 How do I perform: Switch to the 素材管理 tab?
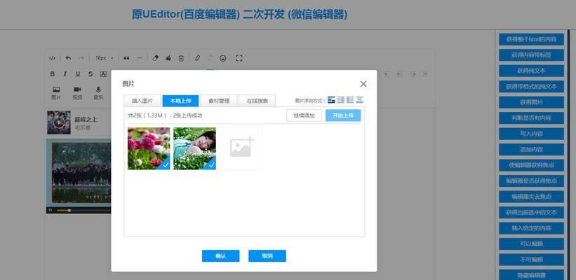(219, 101)
